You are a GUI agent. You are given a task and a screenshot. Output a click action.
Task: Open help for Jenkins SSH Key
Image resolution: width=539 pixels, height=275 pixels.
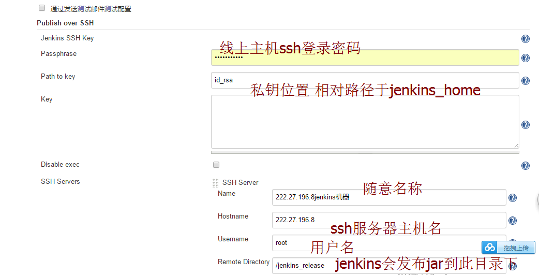[525, 38]
